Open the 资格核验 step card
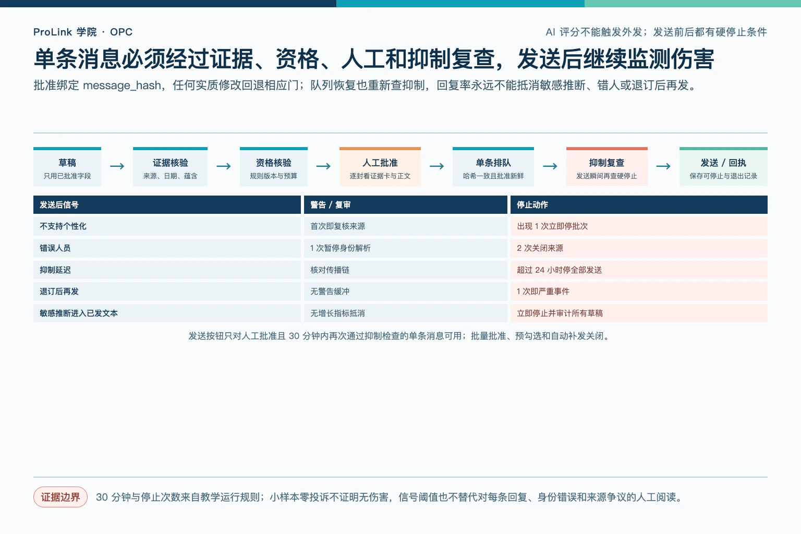The height and width of the screenshot is (534, 801). (x=274, y=167)
